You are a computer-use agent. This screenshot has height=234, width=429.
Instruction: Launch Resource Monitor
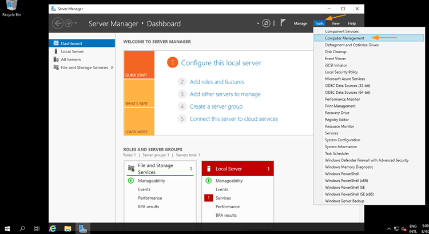coord(340,126)
